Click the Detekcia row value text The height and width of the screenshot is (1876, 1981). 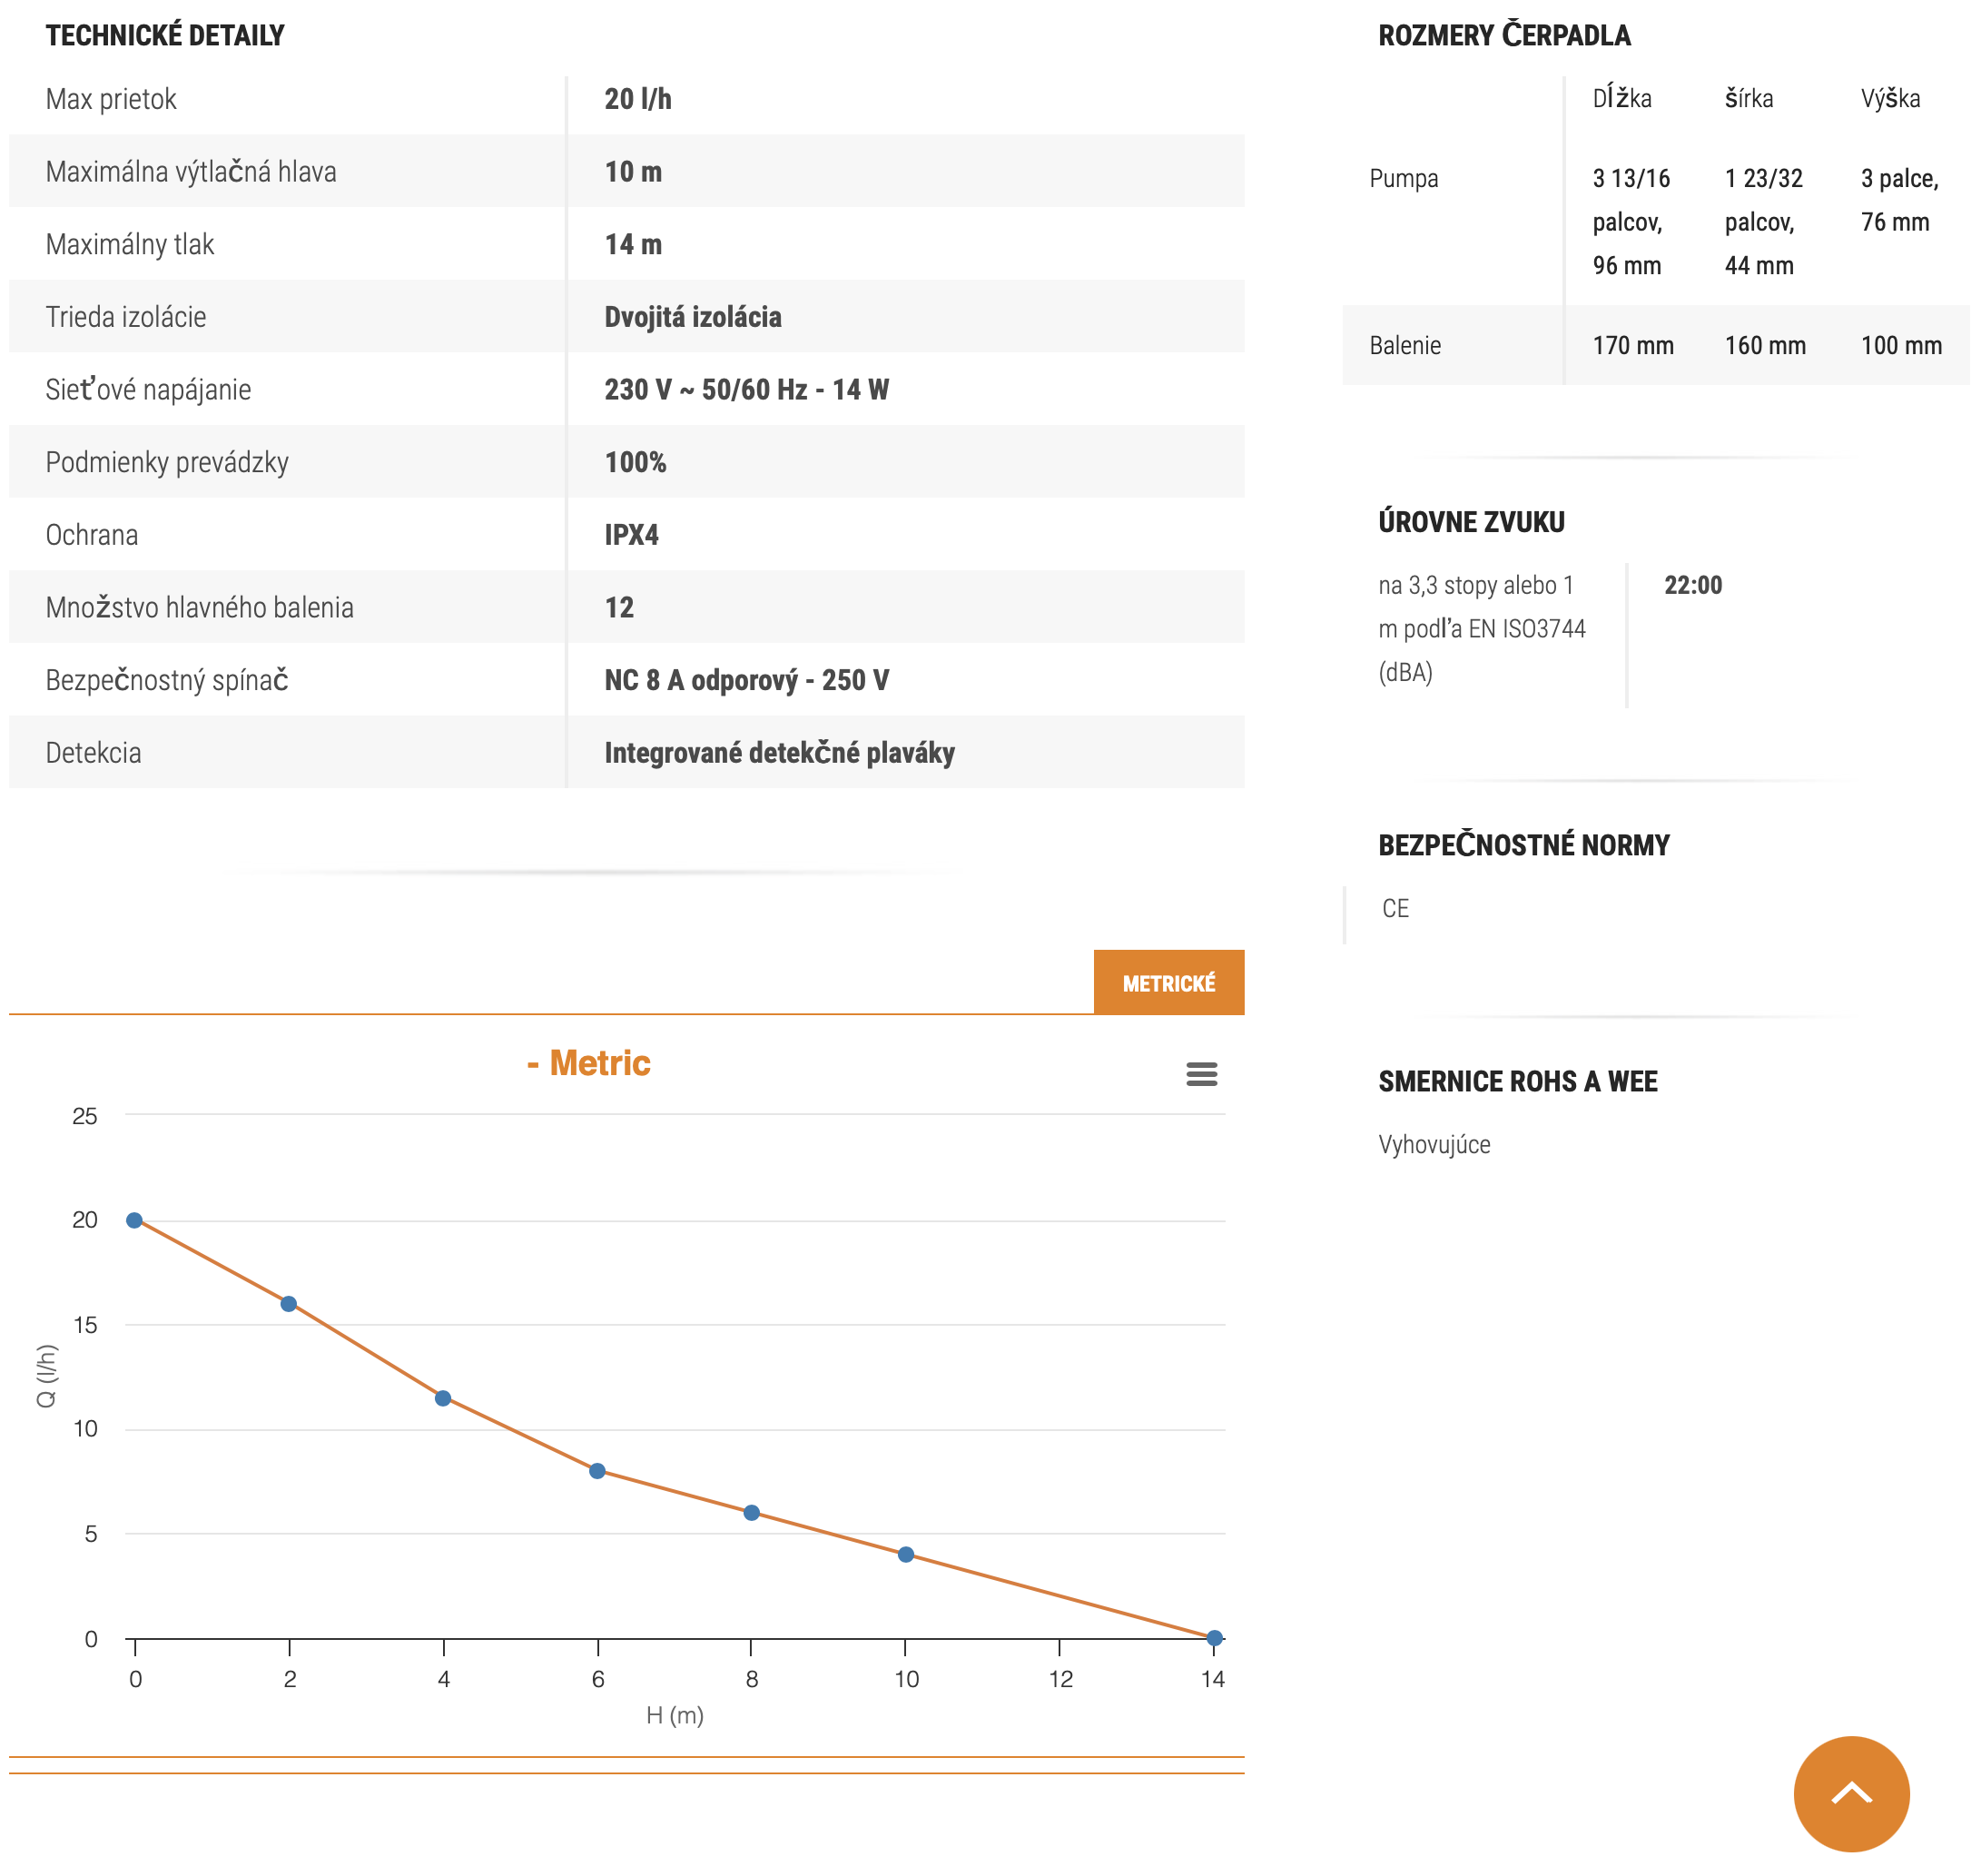[779, 753]
